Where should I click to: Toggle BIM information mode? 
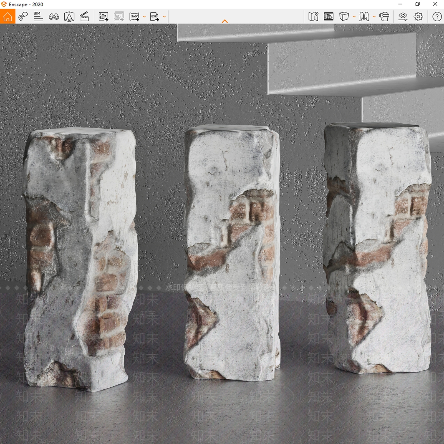(38, 17)
